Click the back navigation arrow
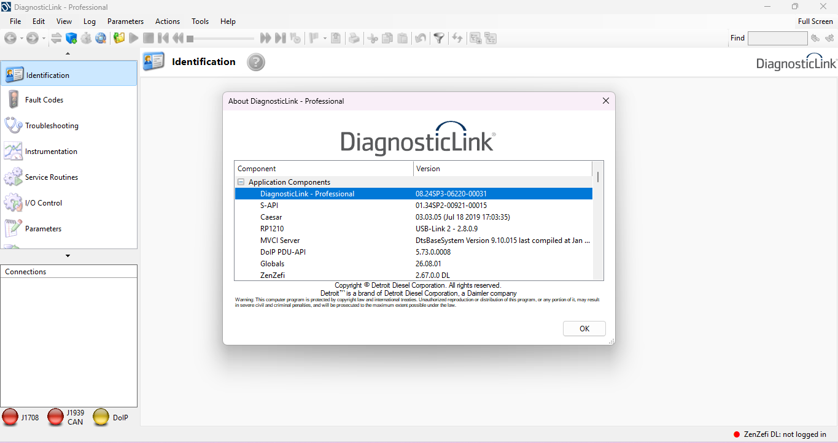 10,38
